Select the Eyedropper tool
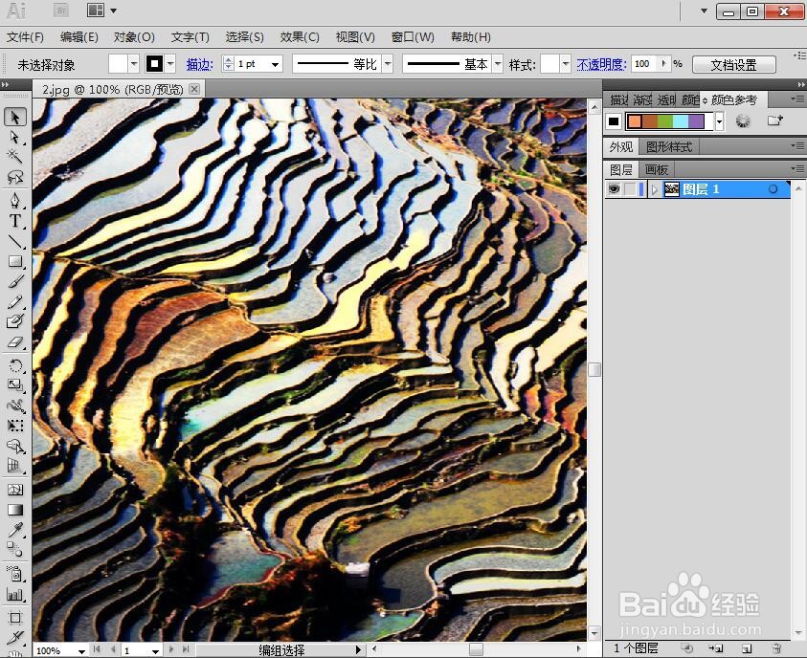 coord(15,530)
